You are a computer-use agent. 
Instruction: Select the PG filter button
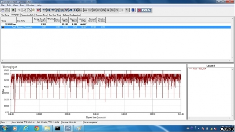tap(112, 10)
